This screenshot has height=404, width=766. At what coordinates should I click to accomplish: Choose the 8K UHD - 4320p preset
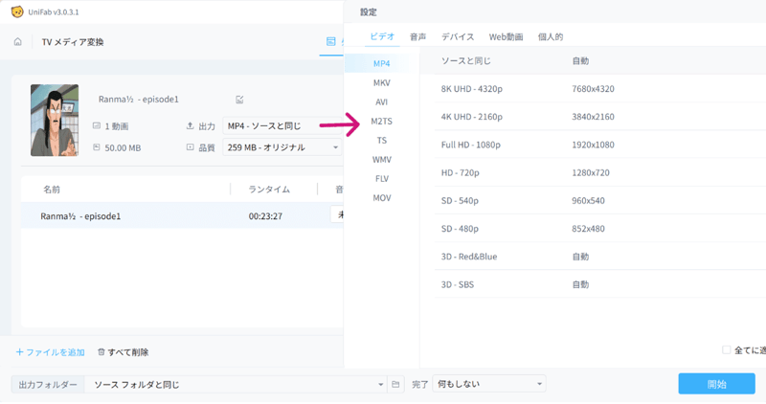click(600, 89)
